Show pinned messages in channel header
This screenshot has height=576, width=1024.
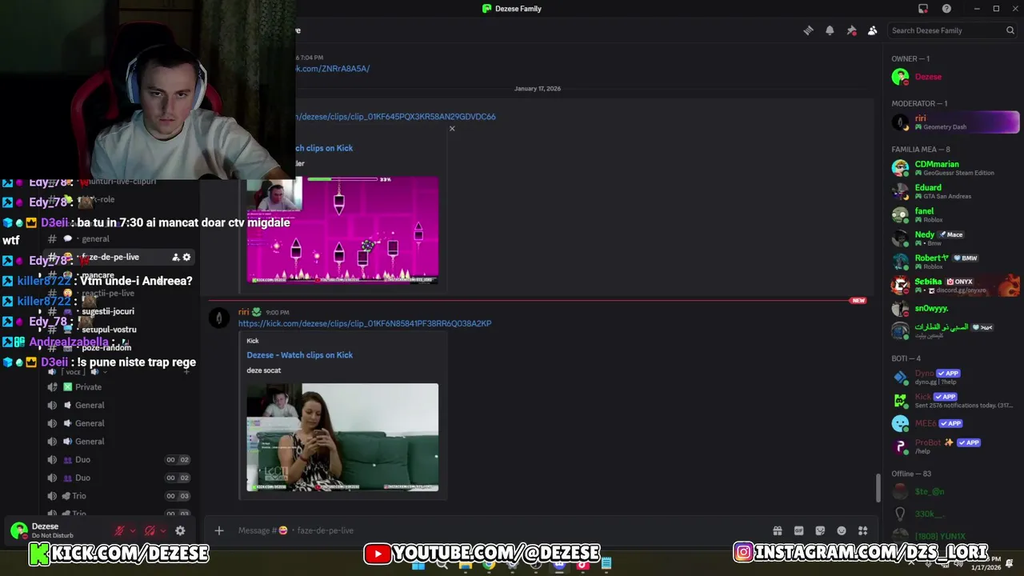pyautogui.click(x=851, y=30)
